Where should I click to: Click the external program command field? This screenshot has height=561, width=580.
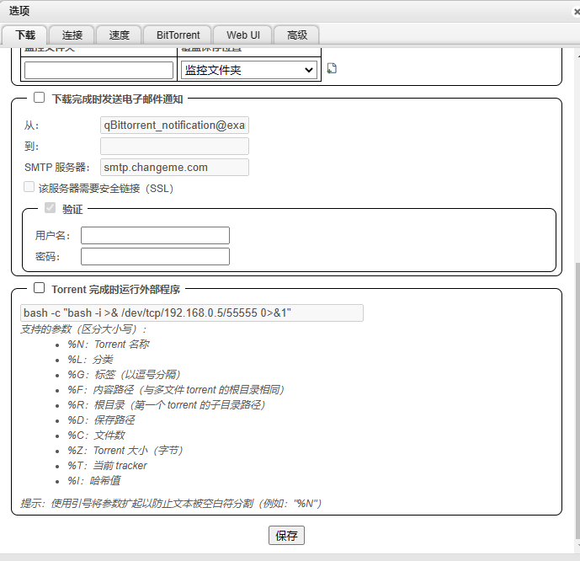[192, 313]
